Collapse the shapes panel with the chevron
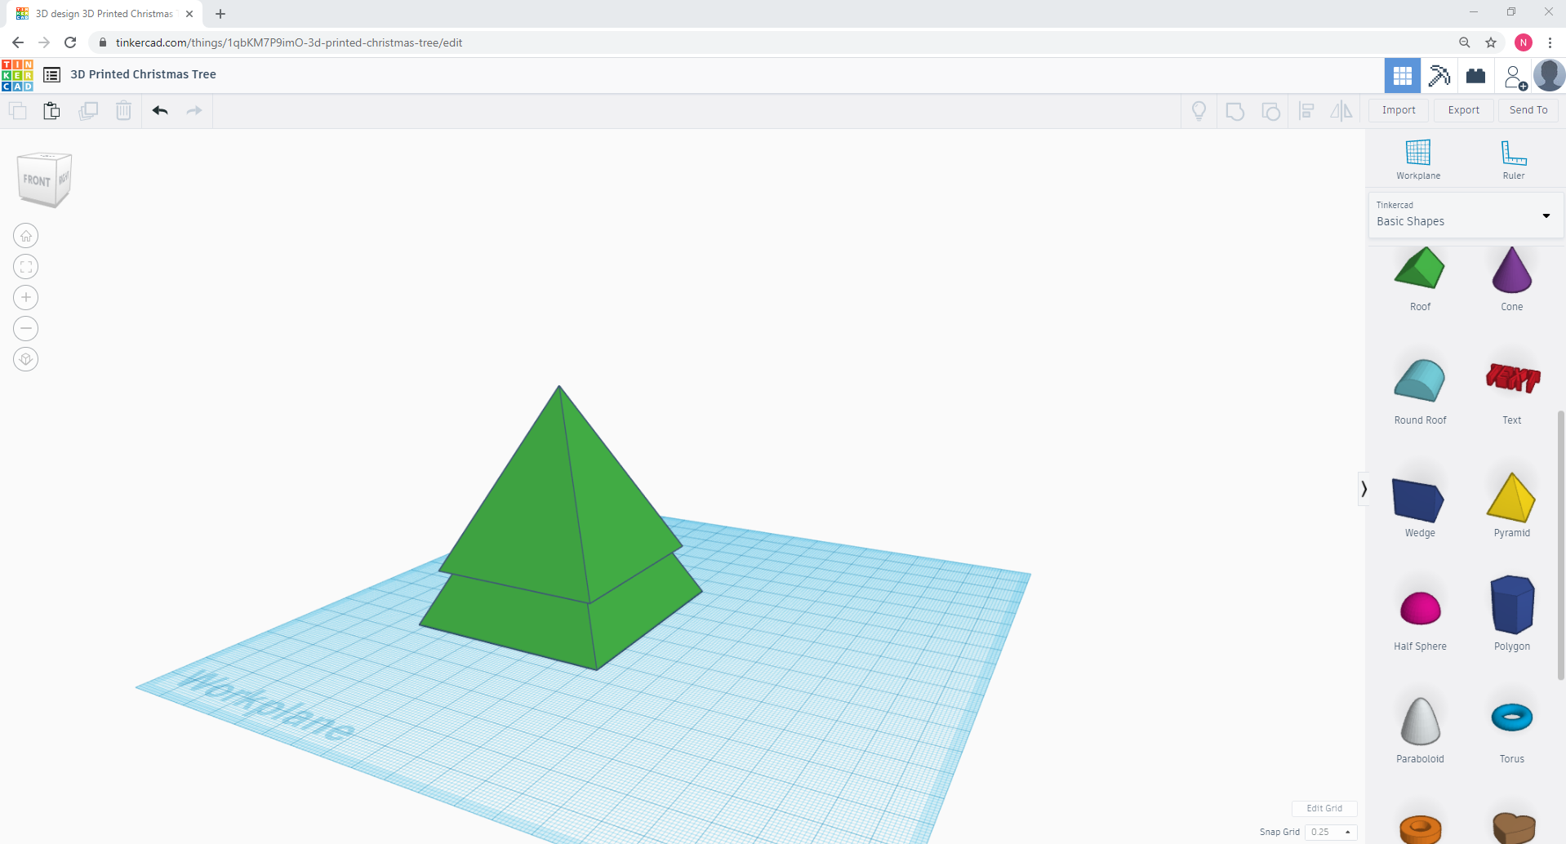This screenshot has height=844, width=1566. point(1364,489)
